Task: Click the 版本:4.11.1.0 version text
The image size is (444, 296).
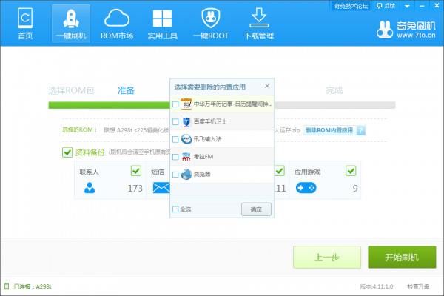Action: click(377, 286)
